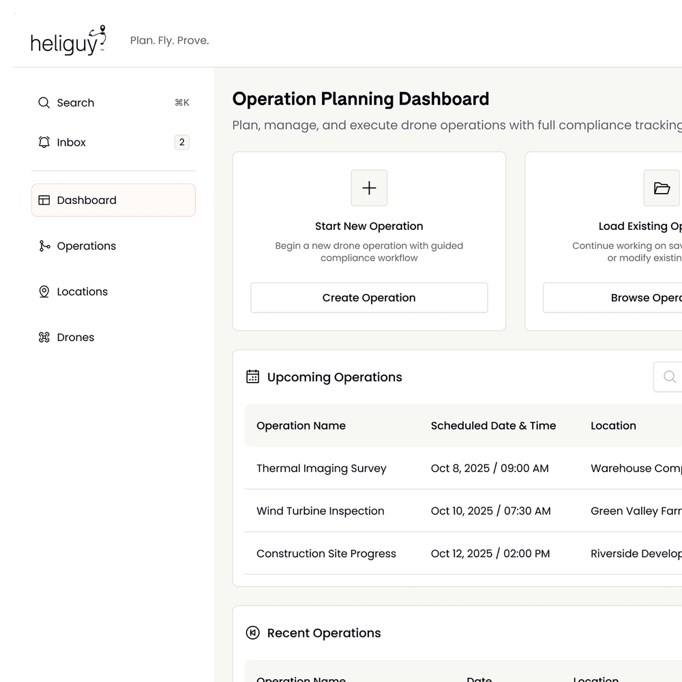The height and width of the screenshot is (682, 682).
Task: Click the open folder icon
Action: 661,188
